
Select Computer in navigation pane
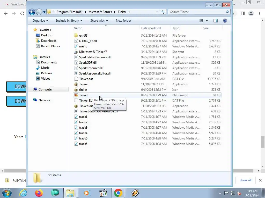point(46,89)
